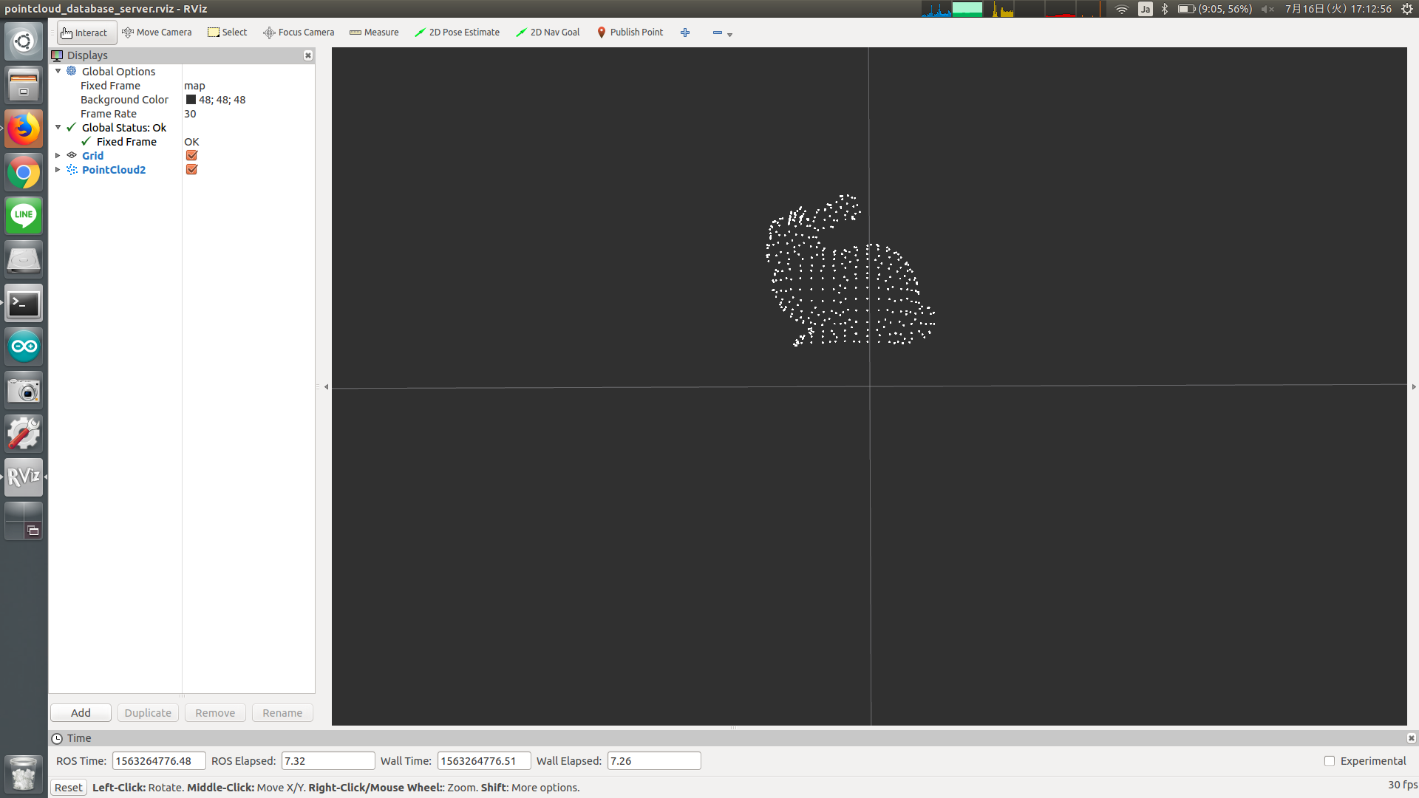
Task: Collapse the Global Options tree node
Action: [x=58, y=72]
